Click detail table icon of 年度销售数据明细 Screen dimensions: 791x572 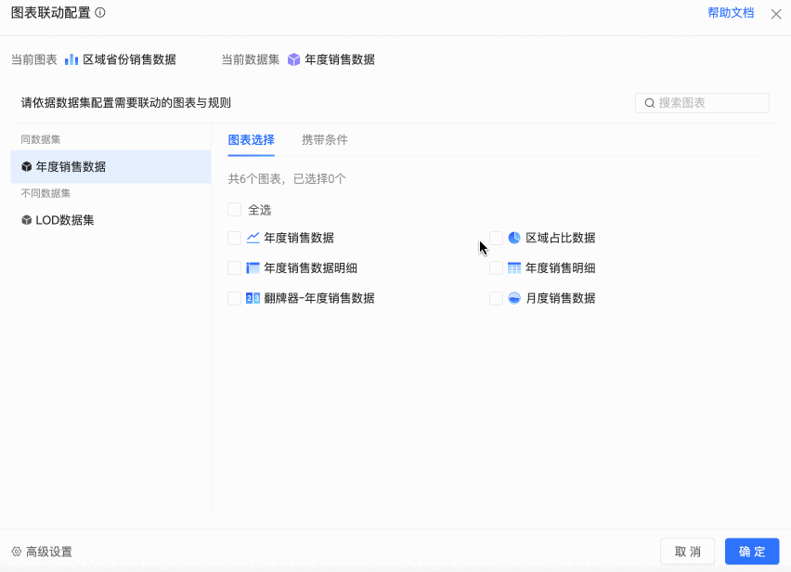[253, 267]
